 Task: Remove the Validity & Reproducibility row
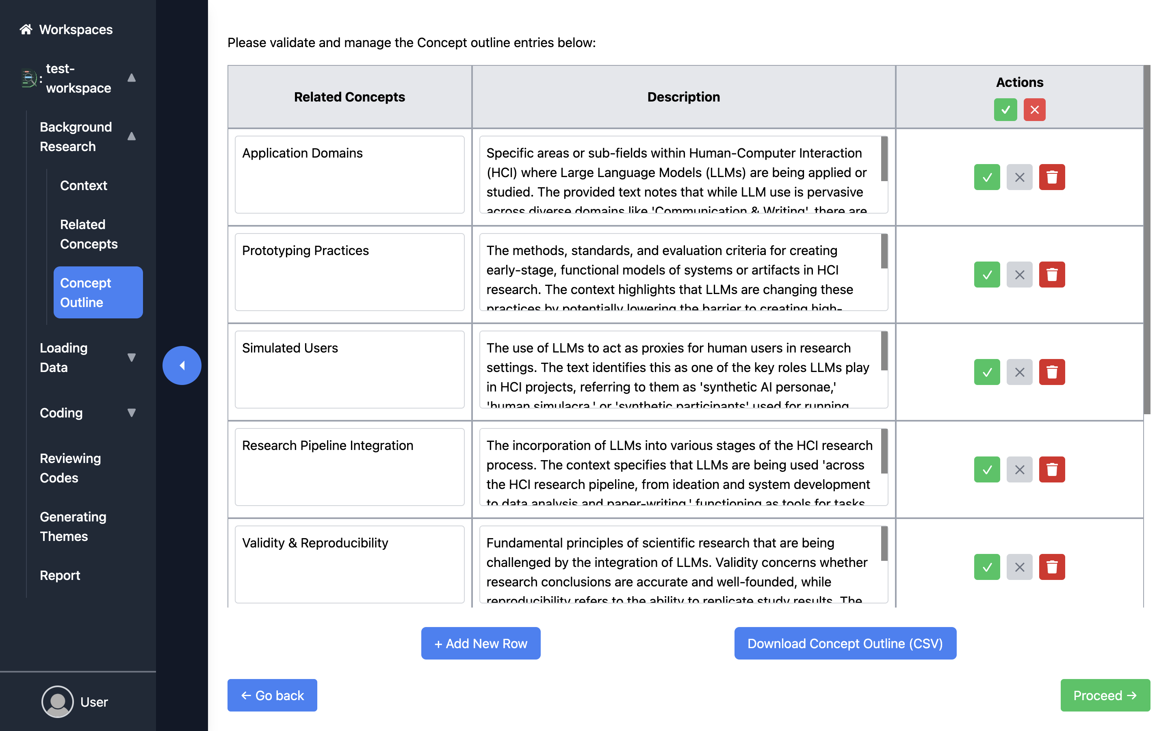click(1051, 567)
